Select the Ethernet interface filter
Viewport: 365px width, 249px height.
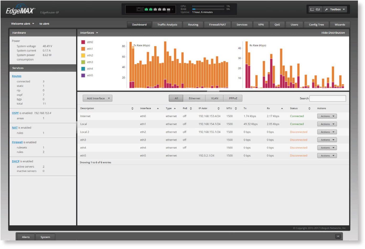(195, 98)
